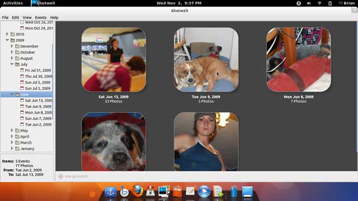Expand the August folder

tap(12, 58)
